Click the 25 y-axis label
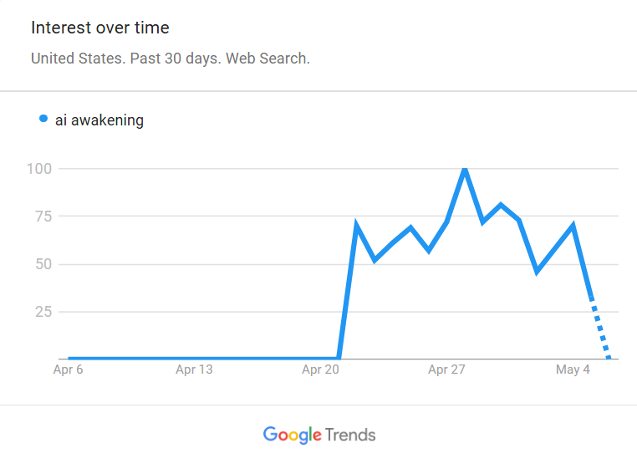This screenshot has width=637, height=464. tap(43, 312)
